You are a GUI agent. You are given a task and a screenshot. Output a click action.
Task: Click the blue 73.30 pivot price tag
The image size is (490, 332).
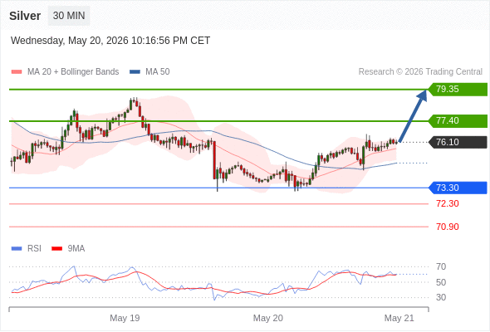click(458, 188)
